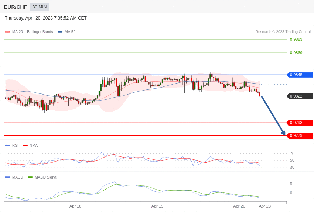
Task: Click the MACD legend swatch
Action: click(x=7, y=177)
